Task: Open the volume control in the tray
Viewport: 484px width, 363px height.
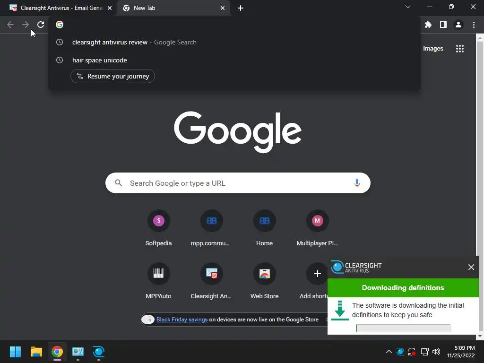Action: (436, 352)
